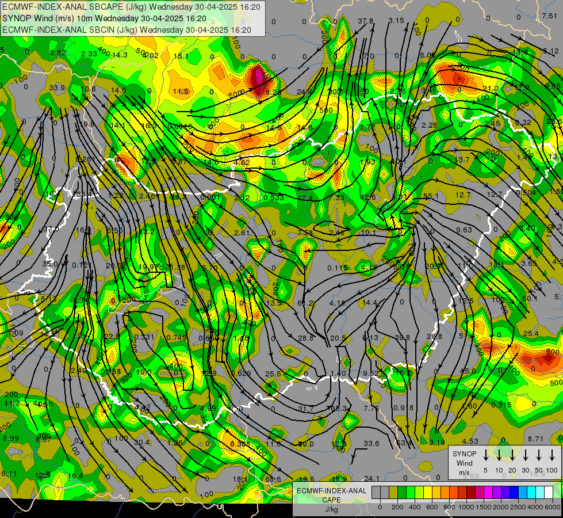Screen dimensions: 563x518
Task: Pick the white swatch in CAPE legend
Action: (x=548, y=492)
